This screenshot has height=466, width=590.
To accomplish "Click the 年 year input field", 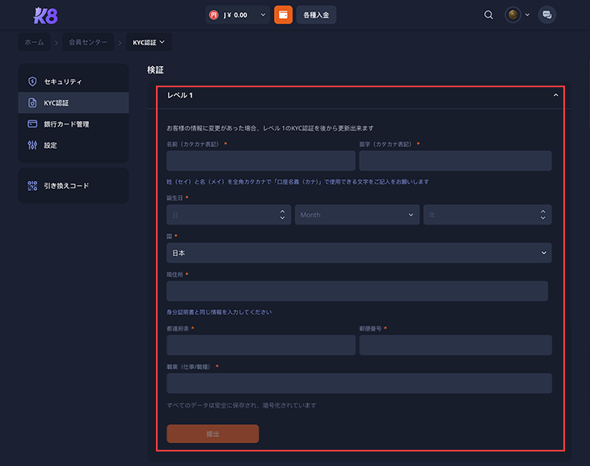I will [487, 215].
